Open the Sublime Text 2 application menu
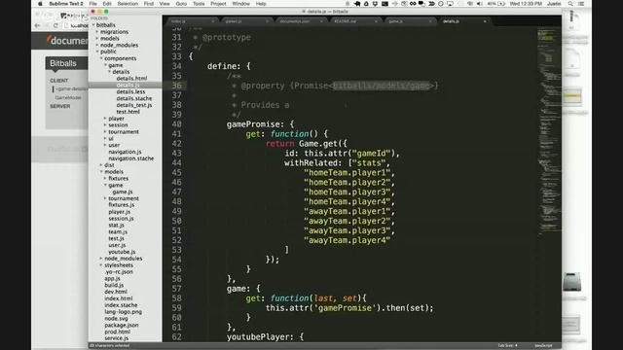This screenshot has width=623, height=350. (x=66, y=4)
